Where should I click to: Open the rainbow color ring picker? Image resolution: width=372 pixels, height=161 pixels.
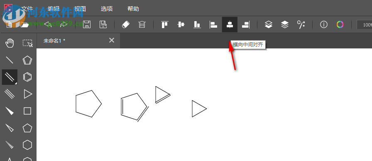[340, 24]
